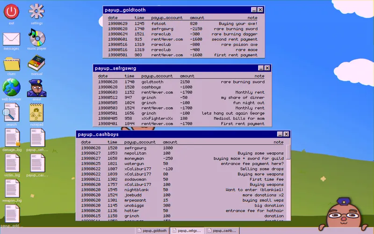Click 'nightblank' account entry
The height and width of the screenshot is (234, 374).
point(137,190)
